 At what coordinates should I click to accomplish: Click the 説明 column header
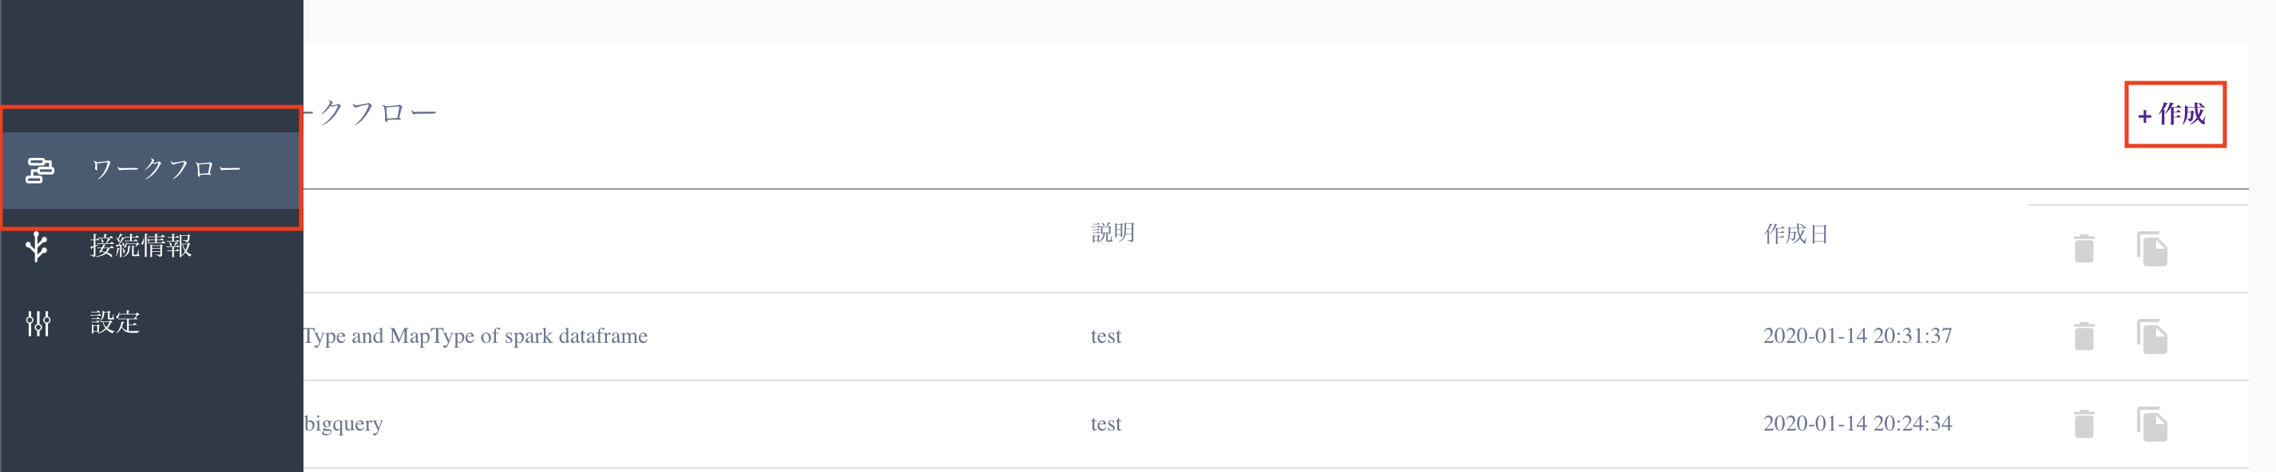point(1112,233)
